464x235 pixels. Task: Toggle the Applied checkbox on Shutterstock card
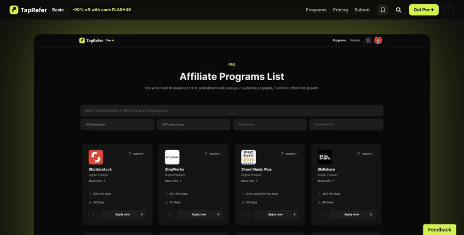pos(130,154)
